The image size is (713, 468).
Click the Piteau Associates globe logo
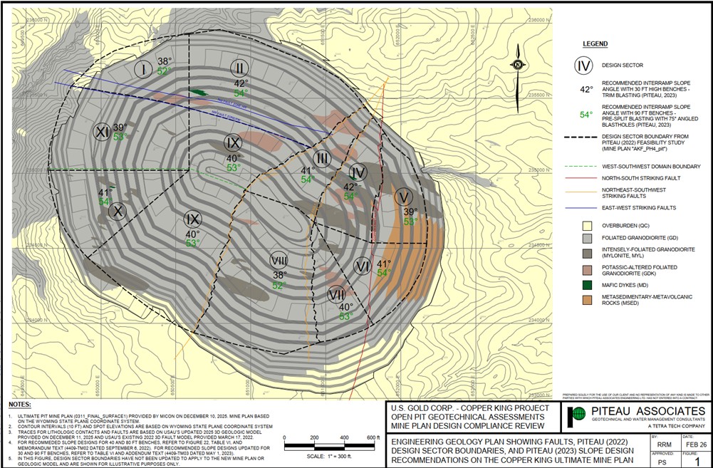tap(578, 414)
